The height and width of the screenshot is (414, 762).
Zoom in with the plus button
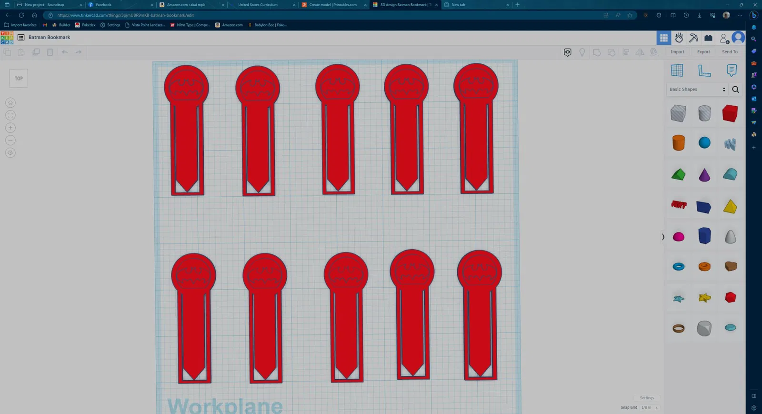pos(10,128)
